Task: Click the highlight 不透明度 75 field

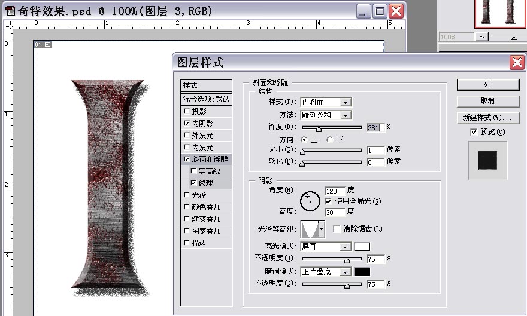Action: (375, 259)
